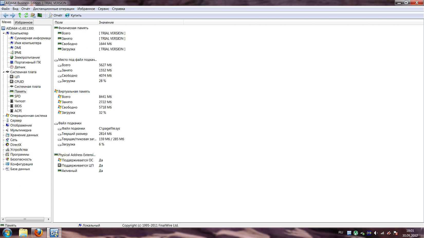Click the Конфигурация icon
Image resolution: width=424 pixels, height=238 pixels.
7,164
